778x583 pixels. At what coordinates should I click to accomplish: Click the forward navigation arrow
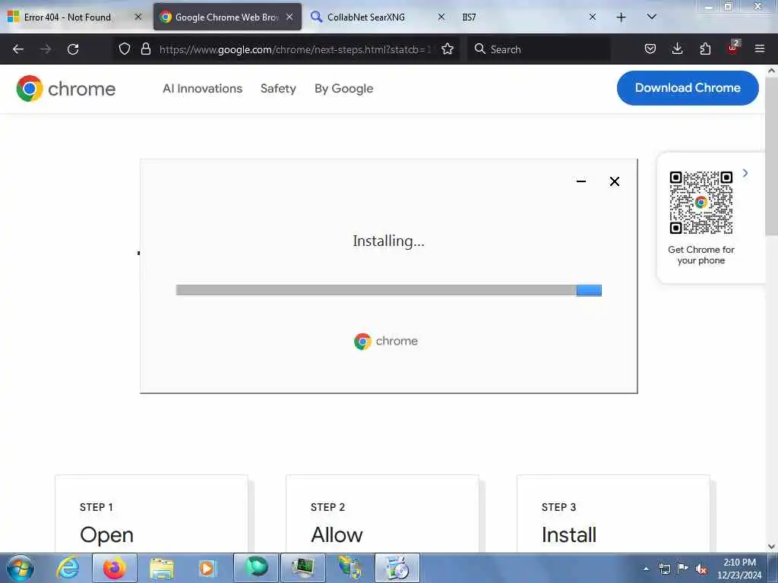pyautogui.click(x=46, y=49)
